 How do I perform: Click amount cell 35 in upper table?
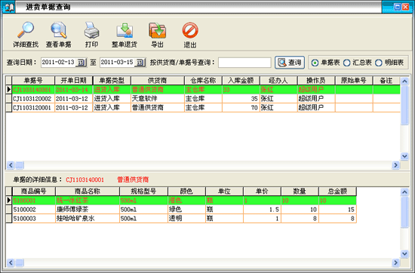pos(241,99)
